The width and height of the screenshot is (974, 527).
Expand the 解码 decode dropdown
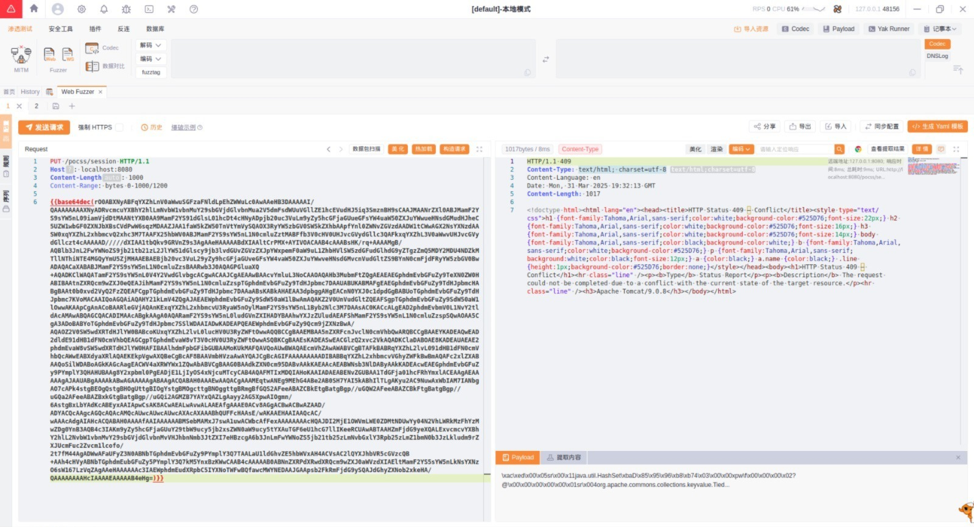coord(151,45)
